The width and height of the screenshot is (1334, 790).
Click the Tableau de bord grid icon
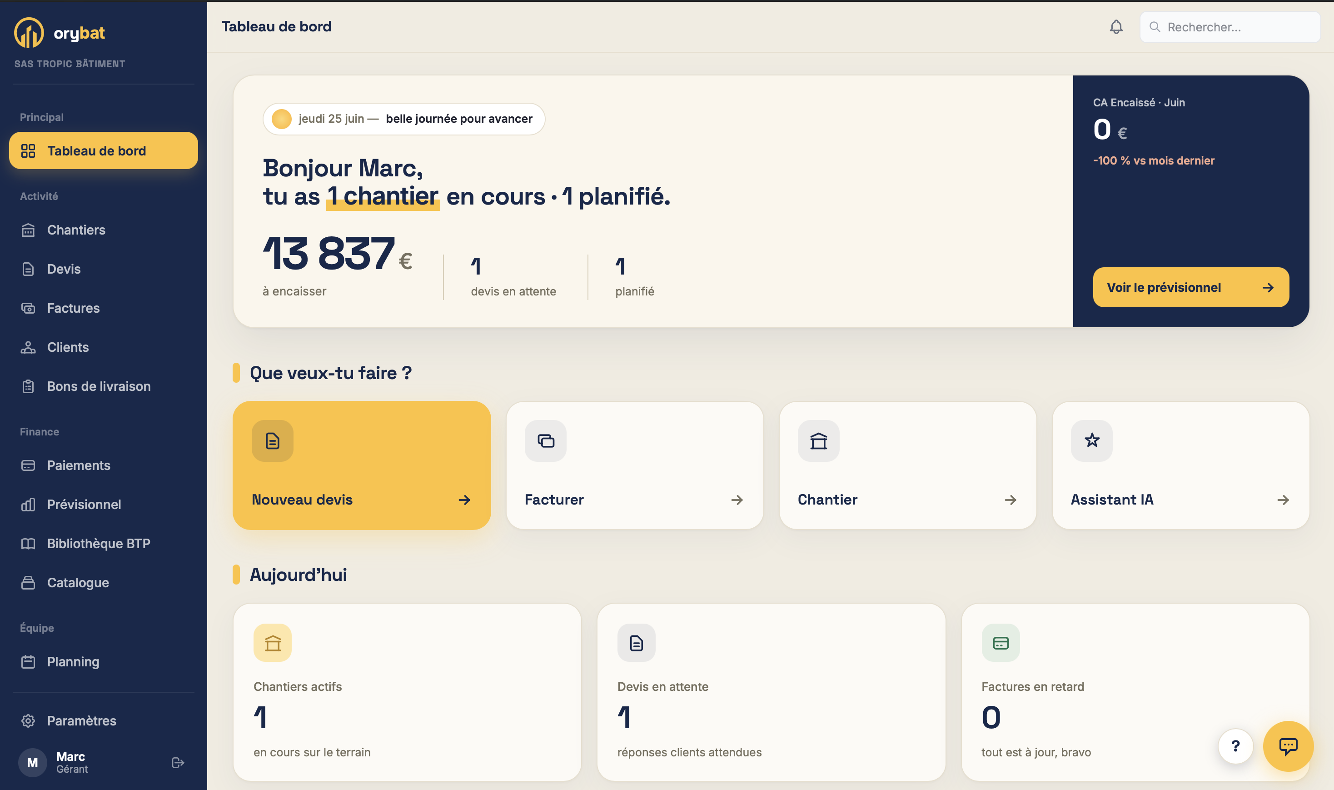click(28, 150)
